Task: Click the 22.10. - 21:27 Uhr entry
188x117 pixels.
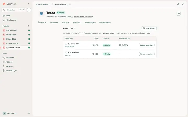Action: (72, 44)
